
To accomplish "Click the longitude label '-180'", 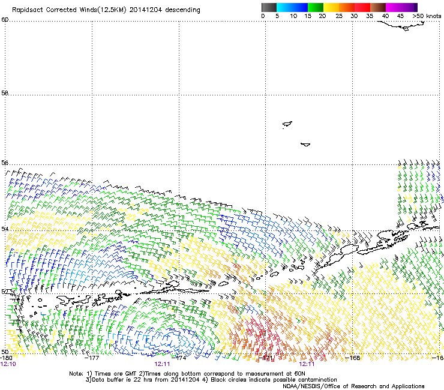I will click(6, 358).
